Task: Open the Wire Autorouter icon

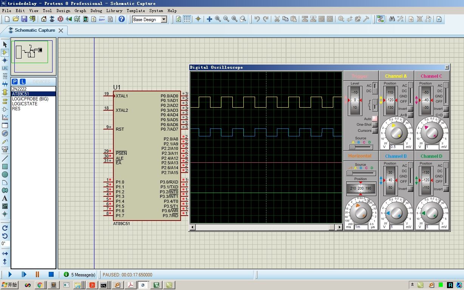Action: (380, 19)
